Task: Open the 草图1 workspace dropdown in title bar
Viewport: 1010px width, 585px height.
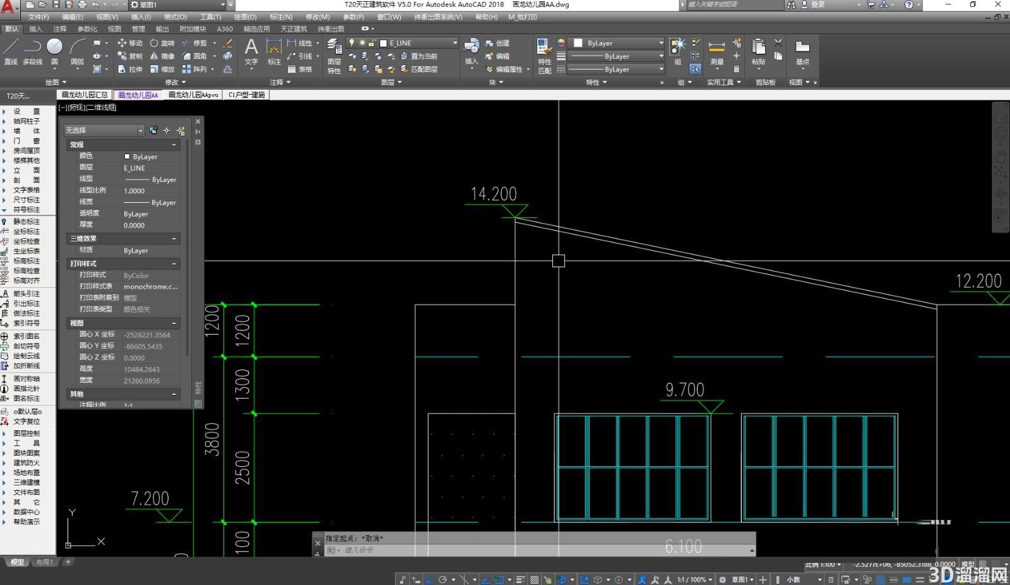Action: point(177,4)
